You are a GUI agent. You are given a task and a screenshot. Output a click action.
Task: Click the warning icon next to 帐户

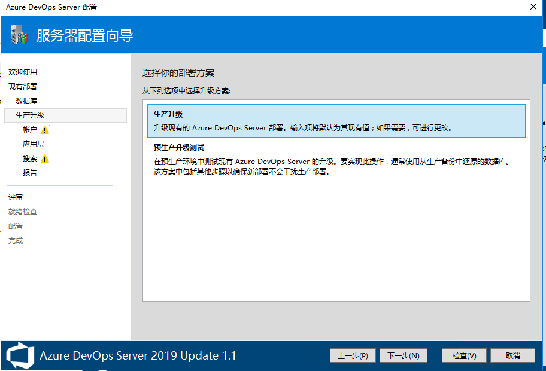click(x=45, y=130)
